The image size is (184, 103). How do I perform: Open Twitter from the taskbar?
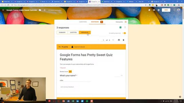click(82, 101)
